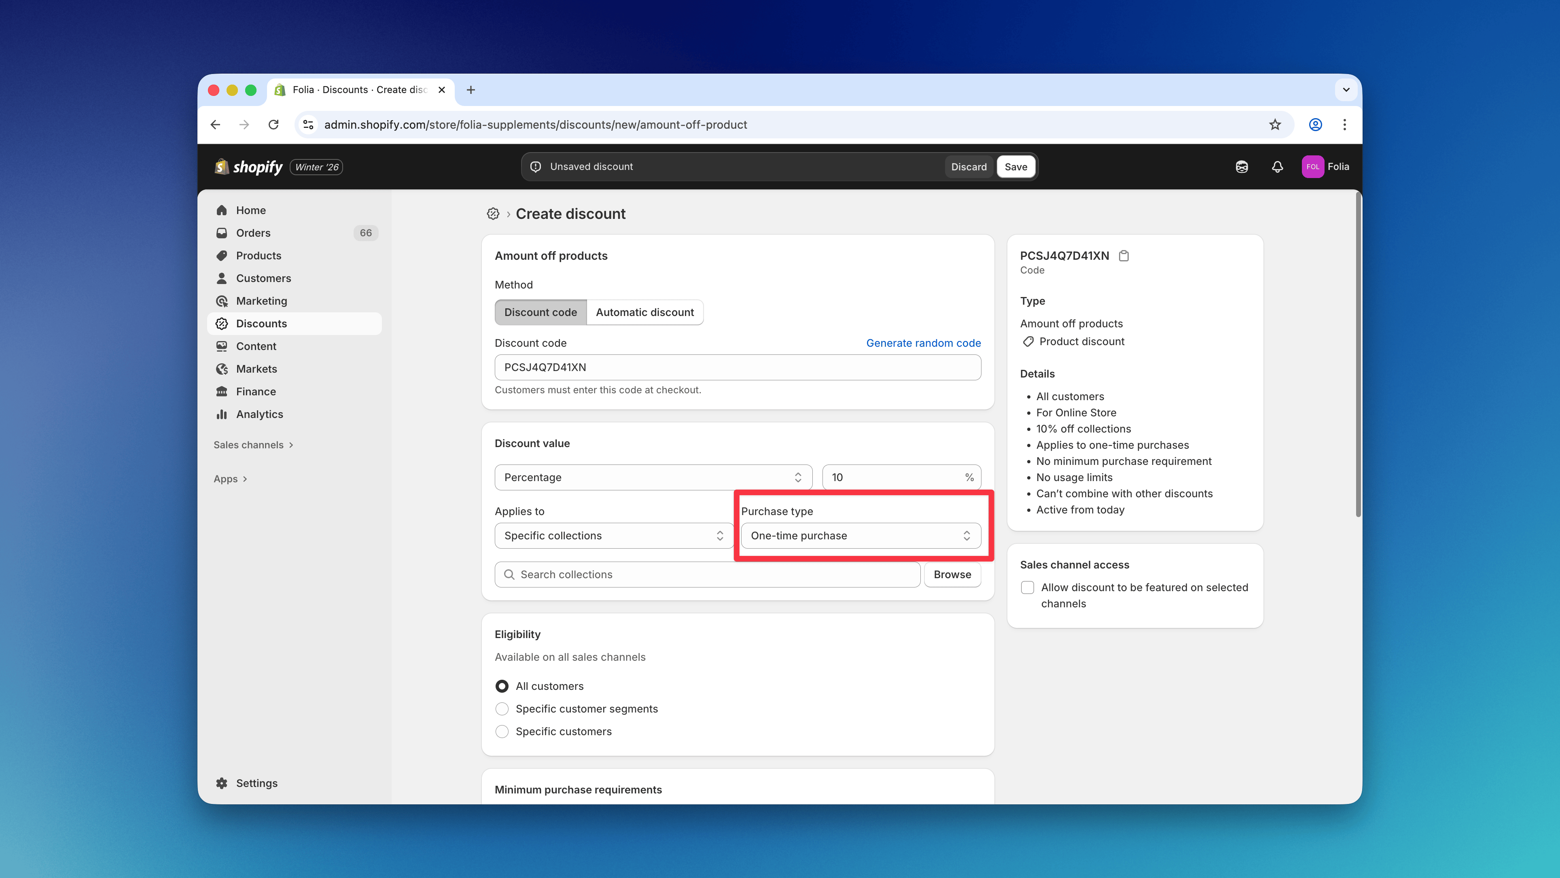Image resolution: width=1560 pixels, height=878 pixels.
Task: Open notifications bell
Action: [x=1277, y=167]
